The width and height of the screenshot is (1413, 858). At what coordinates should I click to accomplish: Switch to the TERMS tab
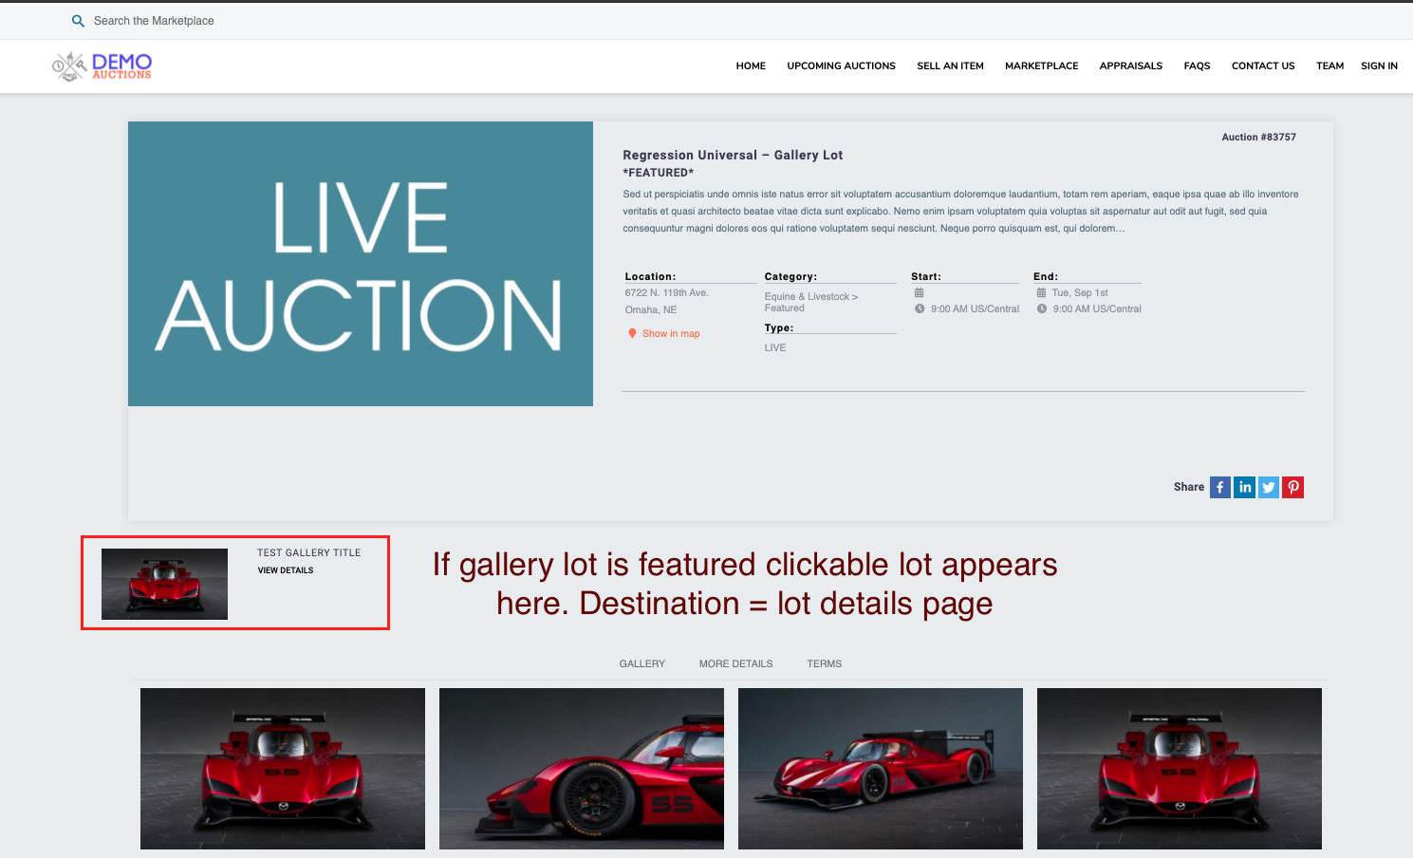(x=825, y=663)
